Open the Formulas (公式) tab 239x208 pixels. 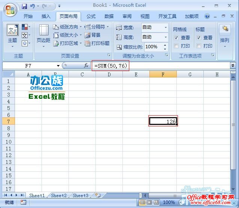point(91,16)
